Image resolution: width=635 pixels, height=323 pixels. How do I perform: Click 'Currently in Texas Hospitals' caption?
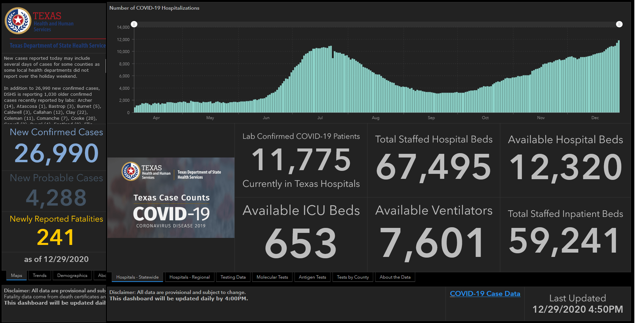(x=301, y=184)
